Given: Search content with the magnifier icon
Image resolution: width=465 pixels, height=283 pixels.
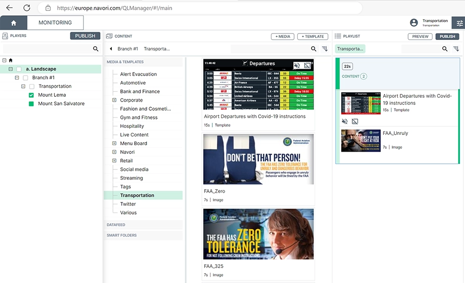Looking at the screenshot, I should tap(314, 49).
